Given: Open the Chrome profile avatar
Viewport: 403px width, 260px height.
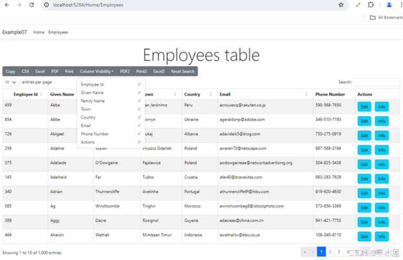Looking at the screenshot, I should 389,5.
